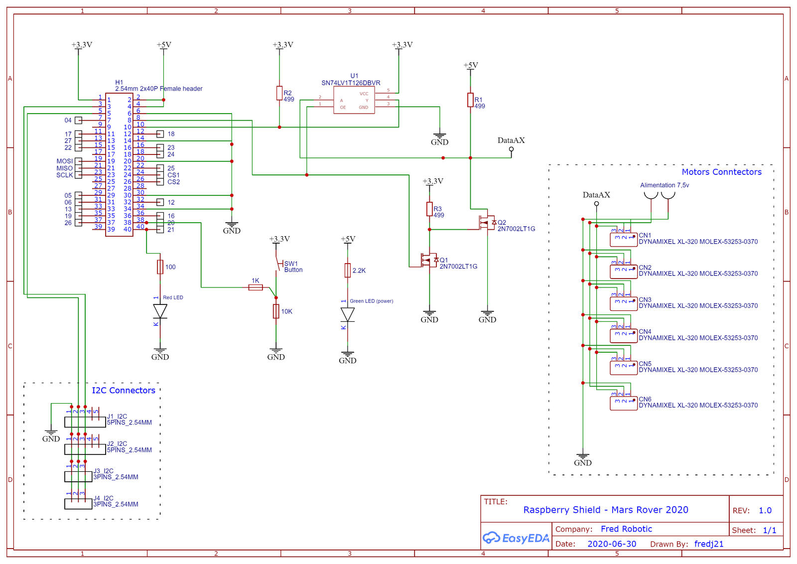Select the 100 ohm resistor symbol
Screen dimensions: 797x564
pyautogui.click(x=160, y=267)
